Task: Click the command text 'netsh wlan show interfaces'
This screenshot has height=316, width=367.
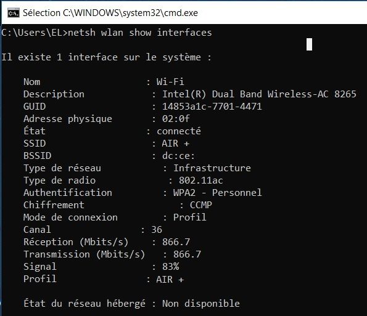Action: coord(140,33)
